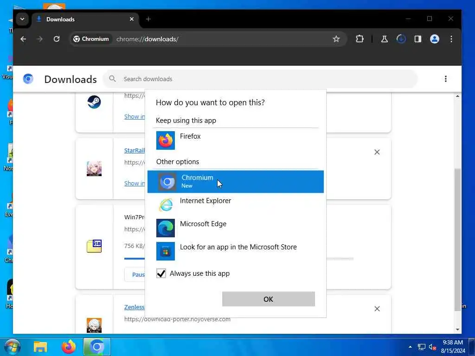Open the Downloads page more actions menu
The height and width of the screenshot is (356, 475).
tap(446, 79)
